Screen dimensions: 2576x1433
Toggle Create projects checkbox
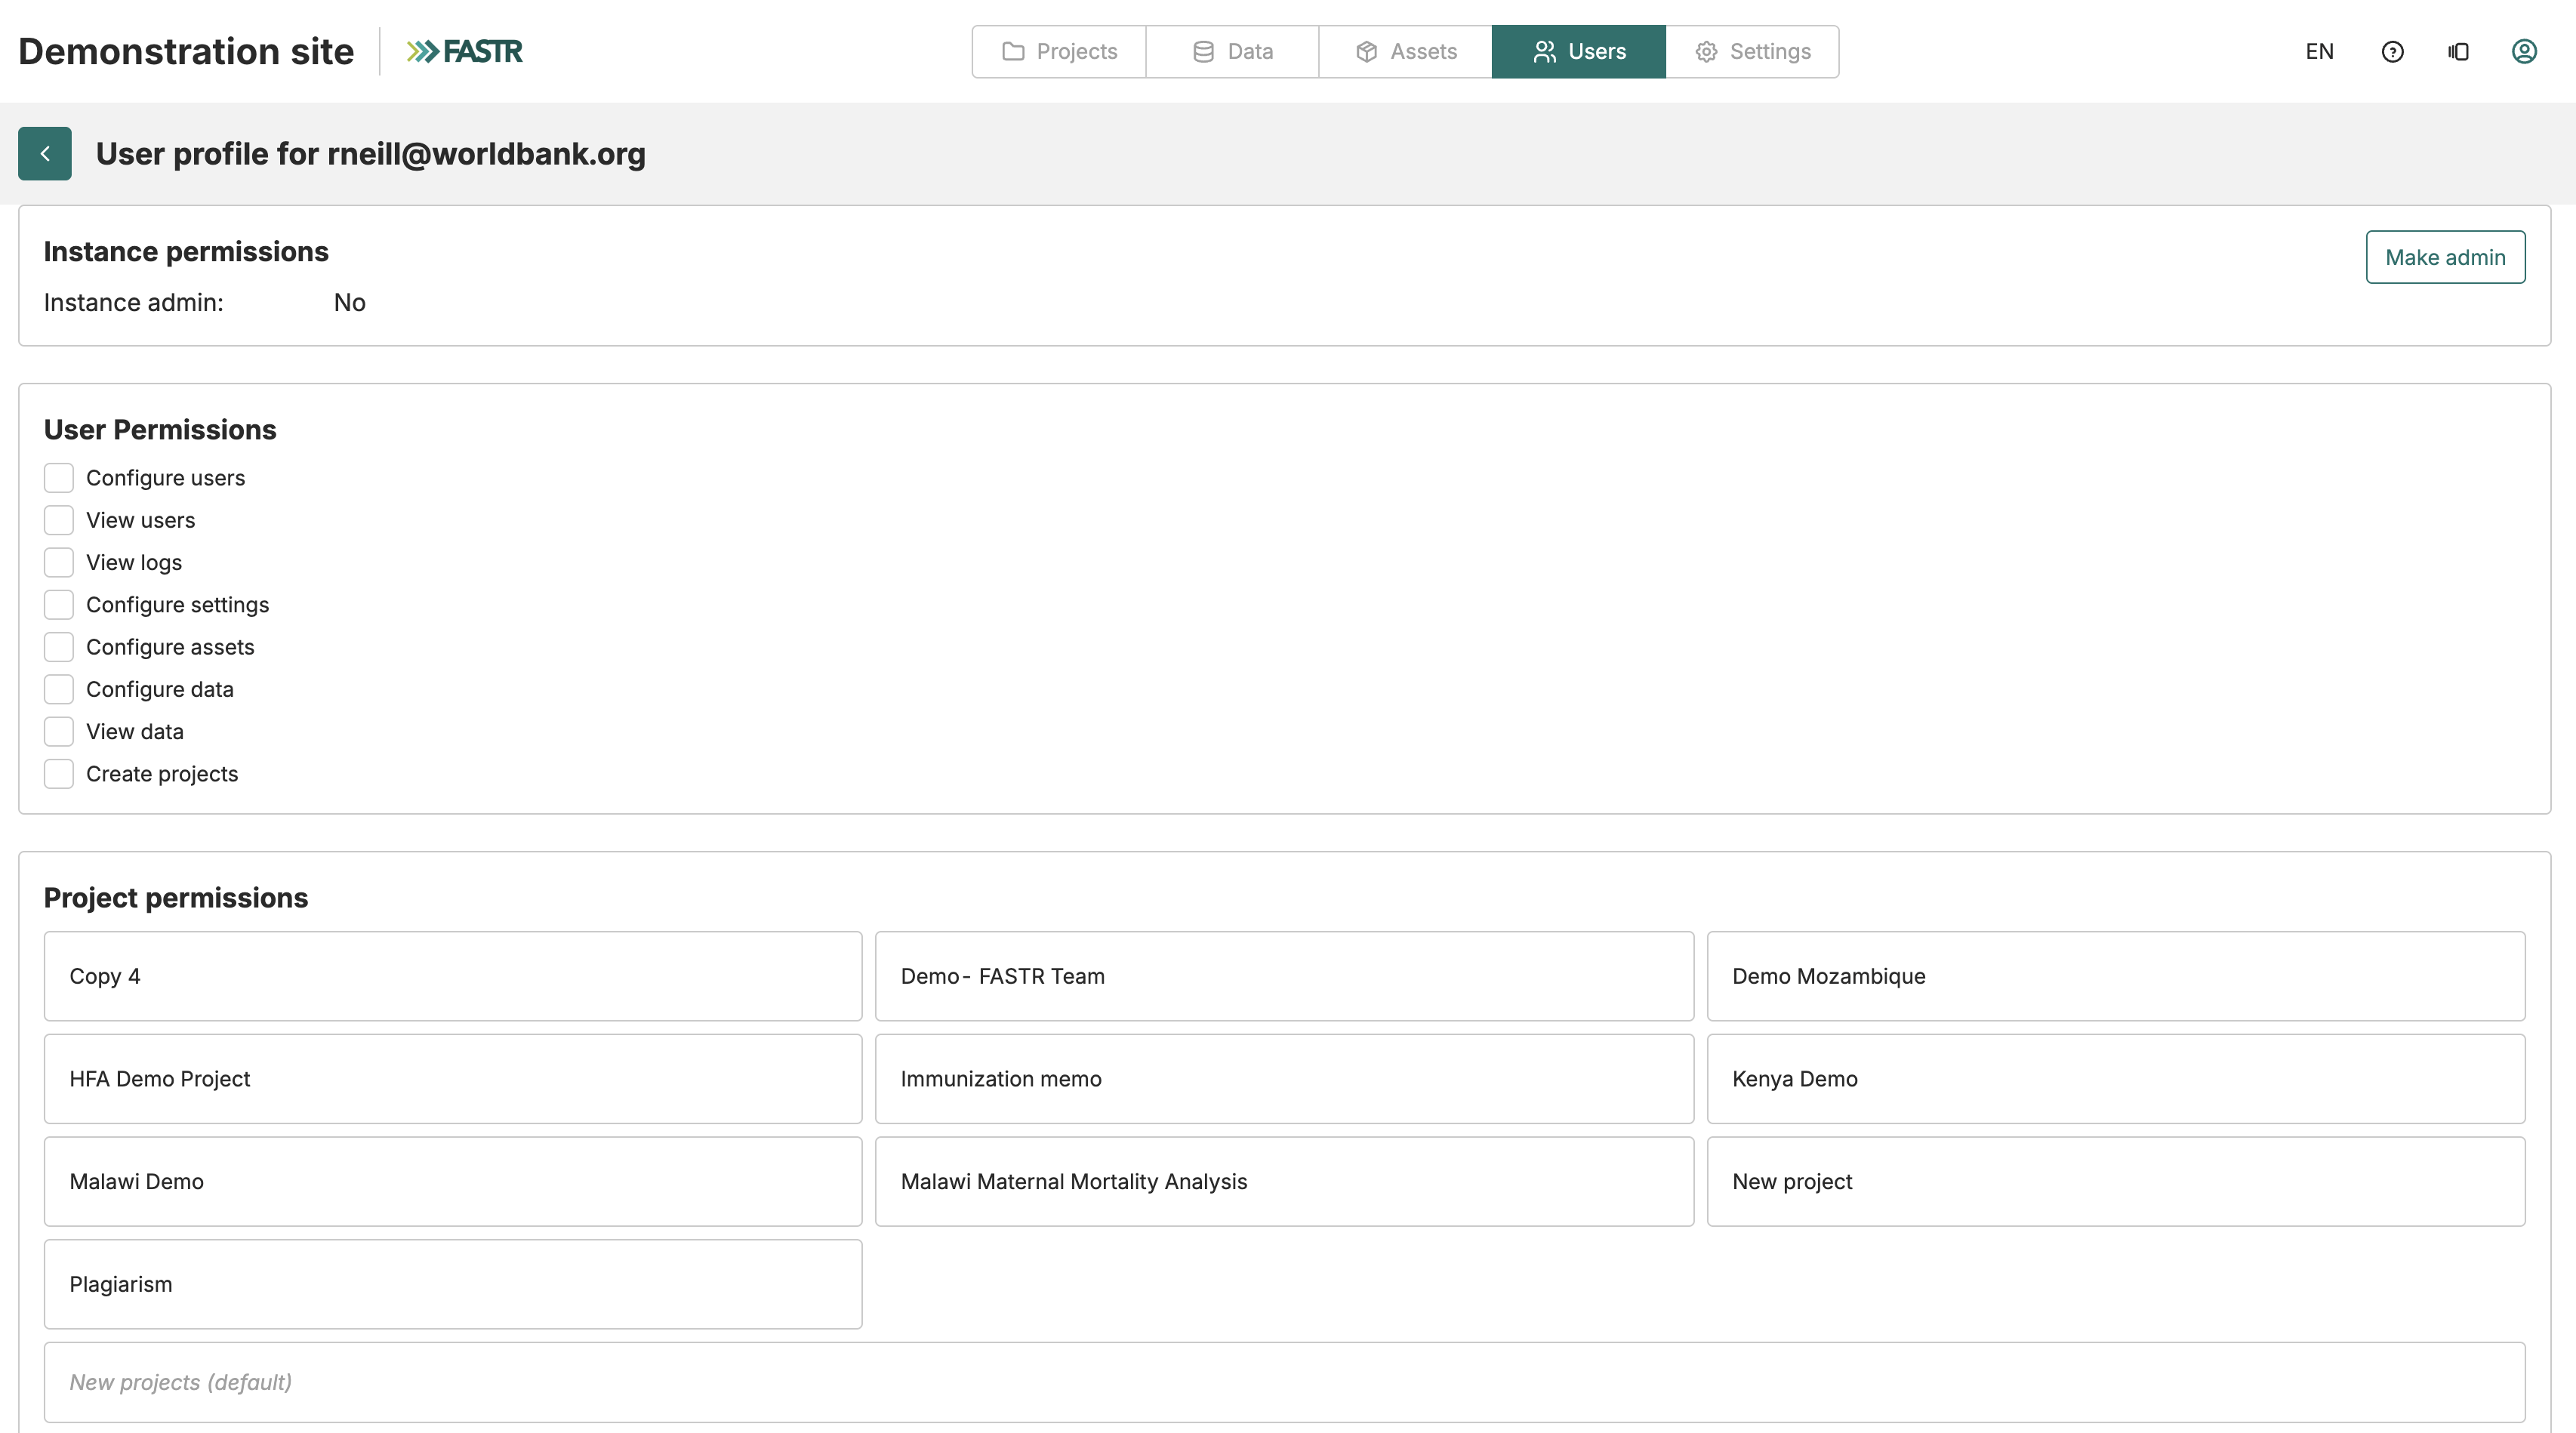coord(59,774)
